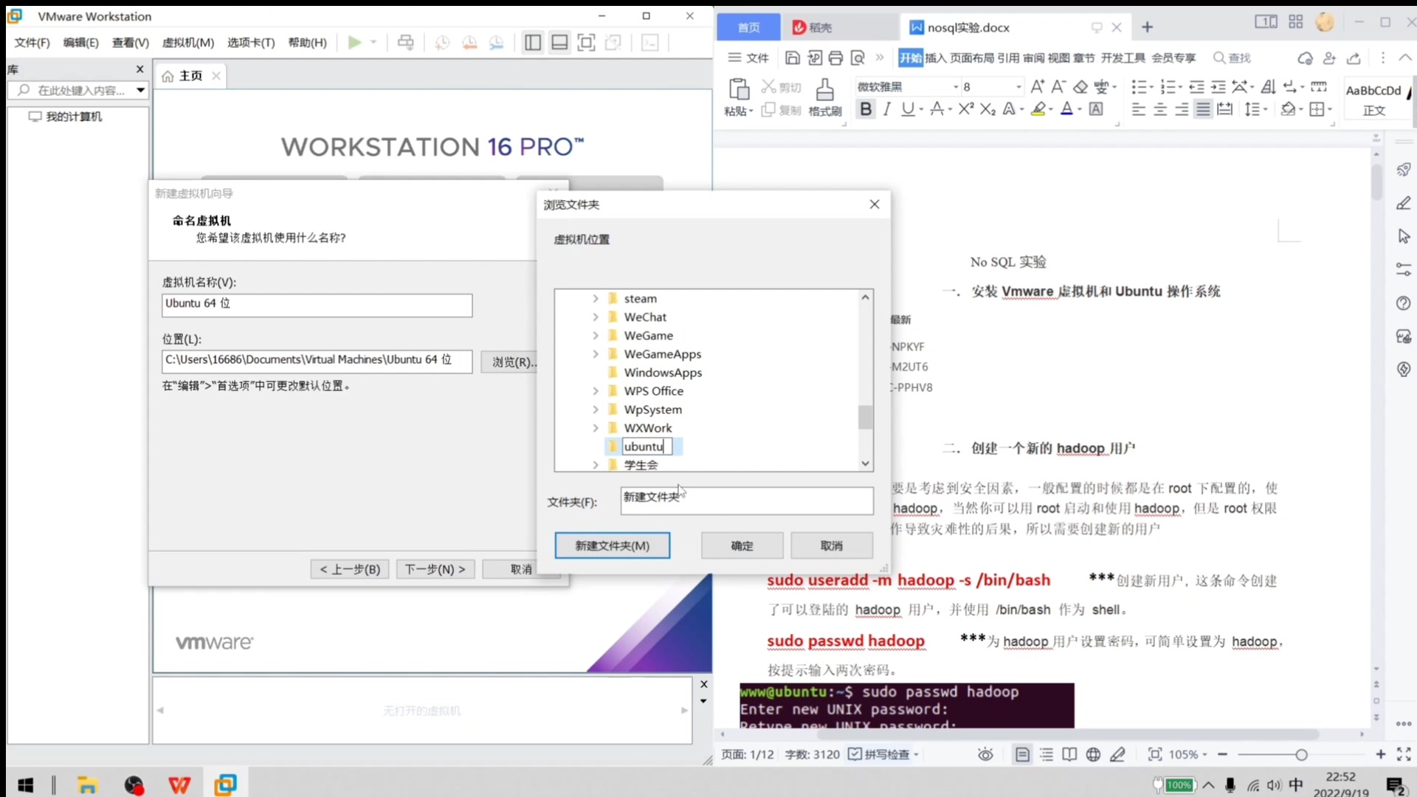The width and height of the screenshot is (1417, 797).
Task: Toggle Underline formatting in WPS ribbon
Action: pos(908,110)
